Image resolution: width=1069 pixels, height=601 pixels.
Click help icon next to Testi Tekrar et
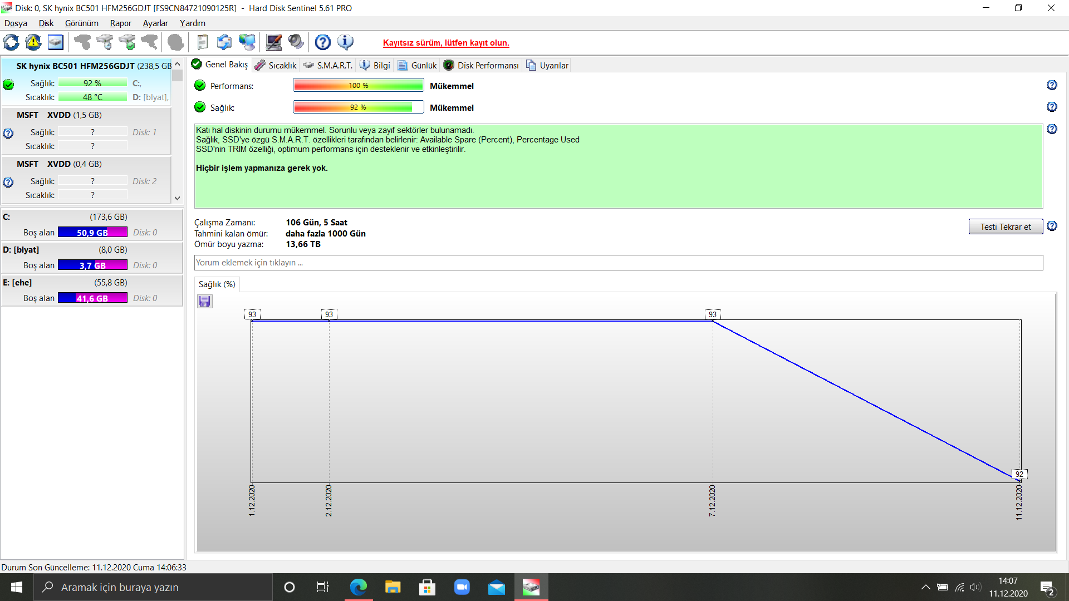click(1052, 226)
